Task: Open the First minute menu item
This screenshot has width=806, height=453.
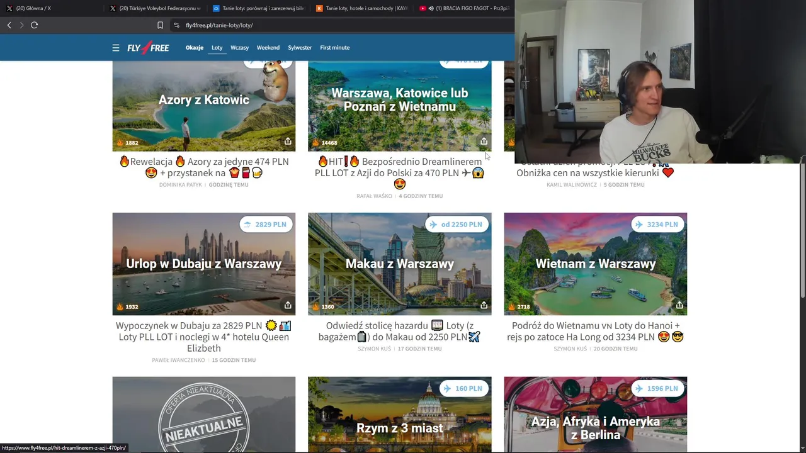Action: (334, 48)
